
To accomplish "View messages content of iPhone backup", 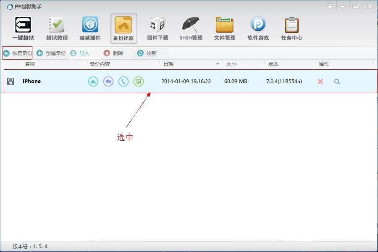I will (x=108, y=81).
